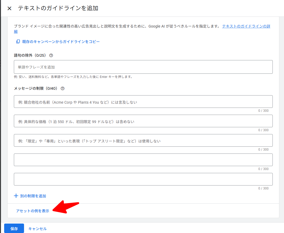Open help icon next to メッセージの制限
This screenshot has width=284, height=233.
(x=63, y=88)
